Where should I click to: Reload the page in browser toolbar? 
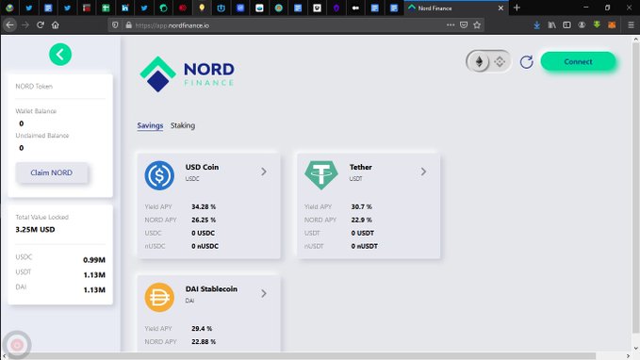click(40, 25)
